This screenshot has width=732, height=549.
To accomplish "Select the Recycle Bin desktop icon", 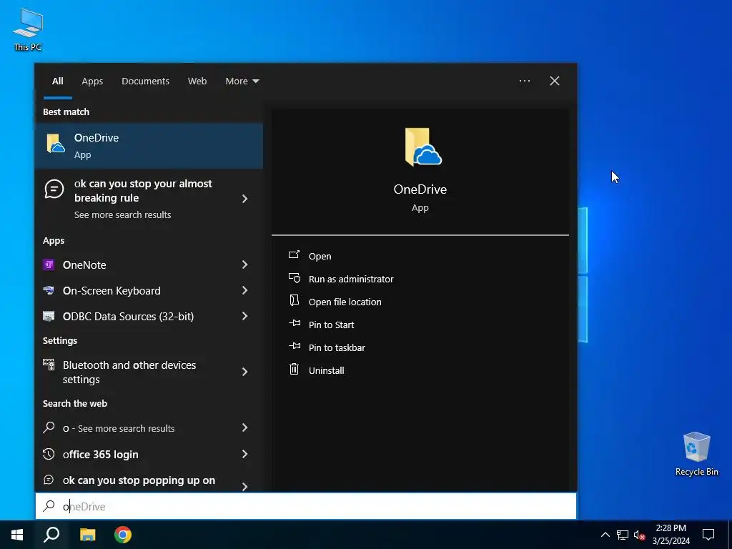I will (696, 454).
